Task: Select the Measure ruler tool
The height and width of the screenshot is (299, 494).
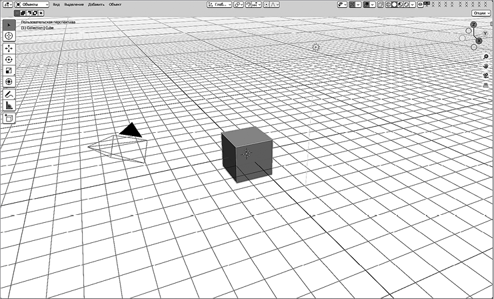Action: [9, 105]
